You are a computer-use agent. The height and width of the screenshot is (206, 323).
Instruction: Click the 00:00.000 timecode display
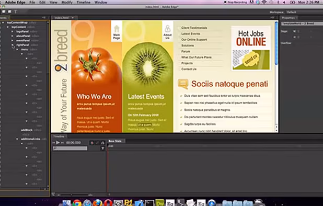pyautogui.click(x=73, y=143)
